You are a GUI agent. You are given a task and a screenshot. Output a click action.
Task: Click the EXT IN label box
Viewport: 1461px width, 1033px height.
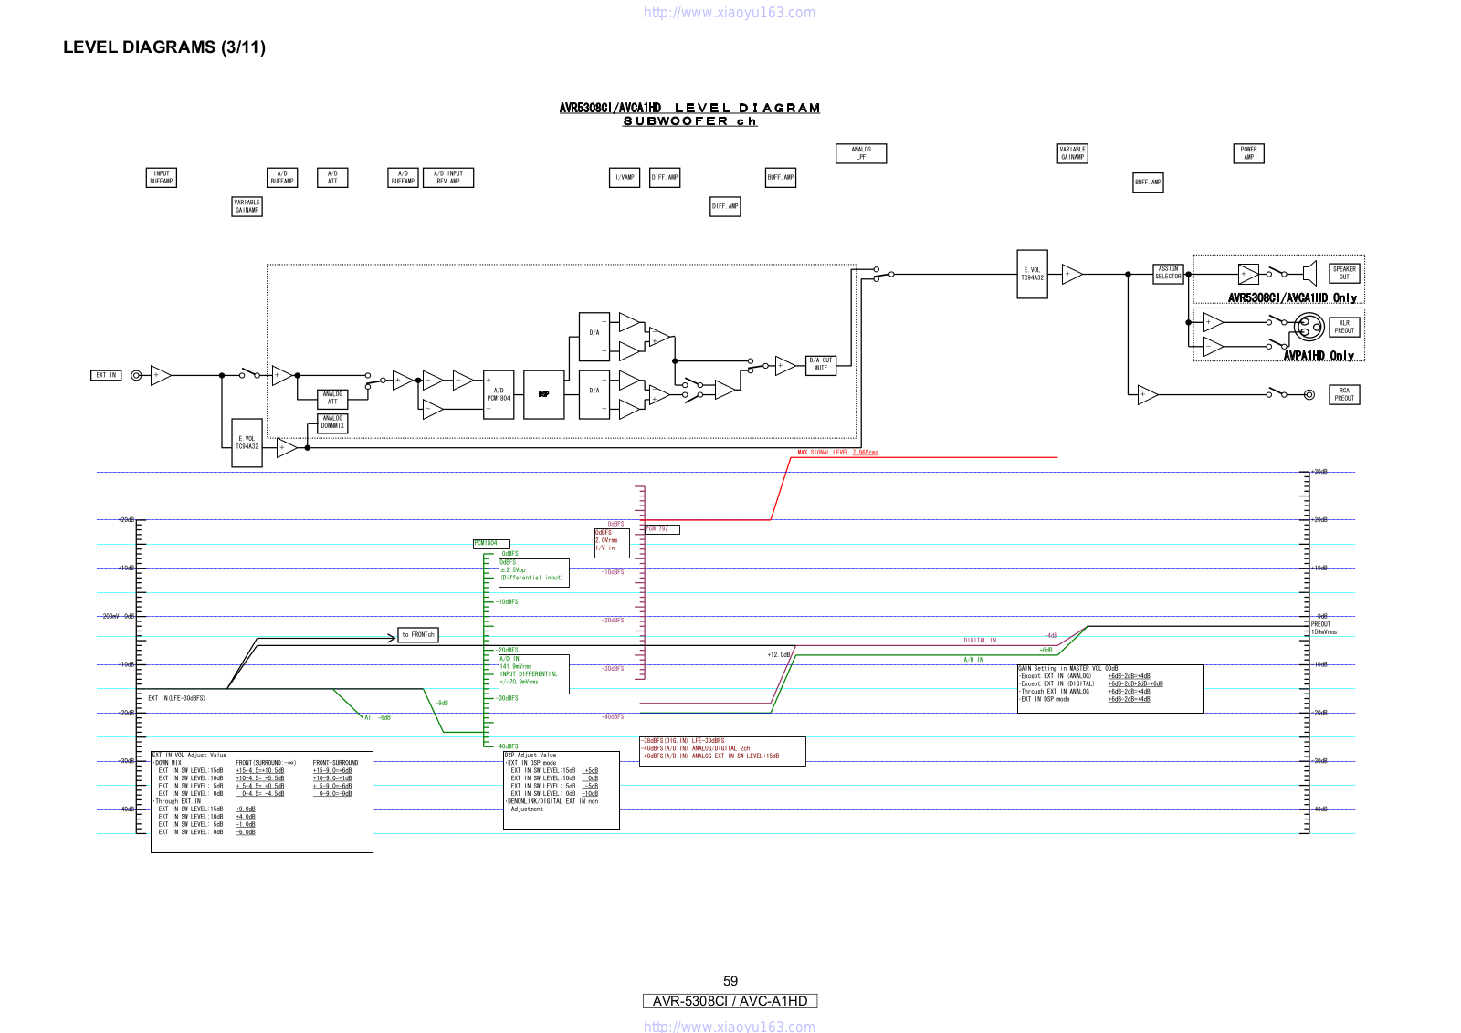pos(107,375)
